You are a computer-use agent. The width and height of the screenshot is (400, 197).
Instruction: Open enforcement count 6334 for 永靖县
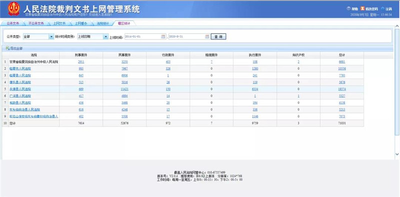point(255,89)
